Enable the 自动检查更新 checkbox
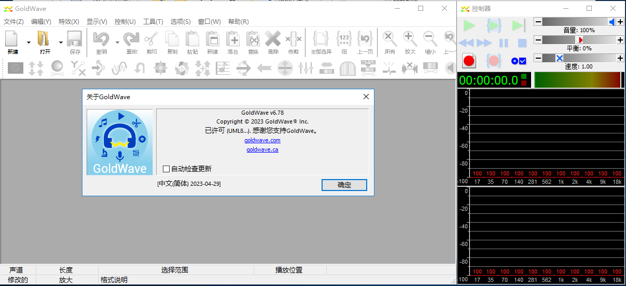626x286 pixels. [166, 169]
